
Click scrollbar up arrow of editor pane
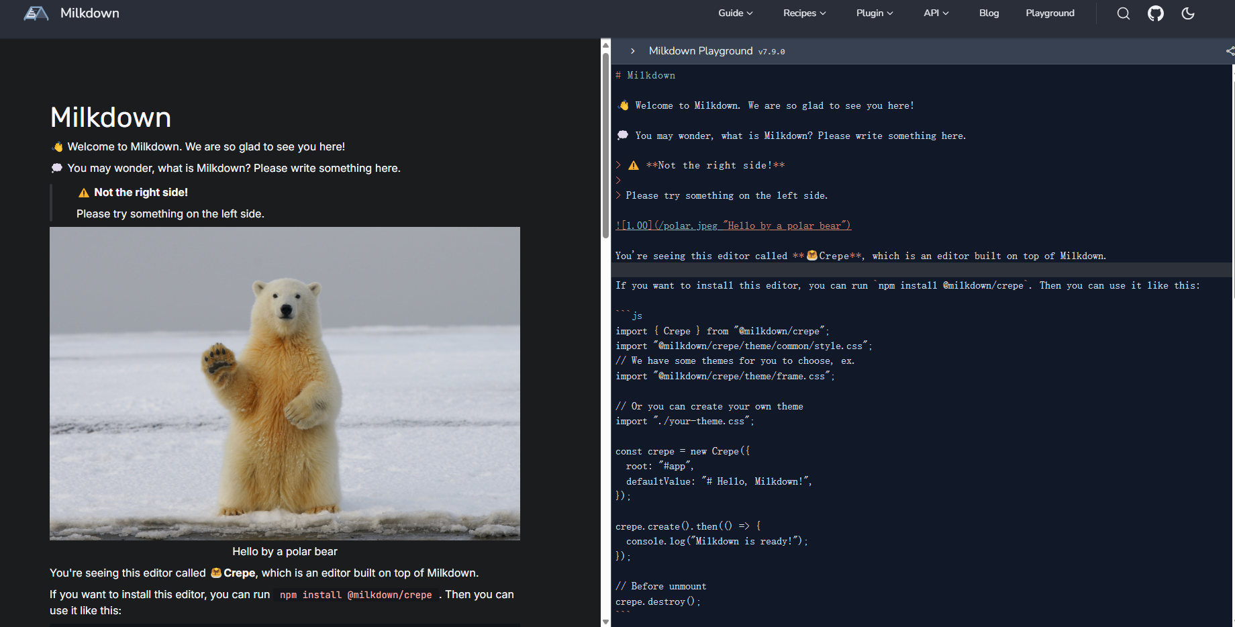pyautogui.click(x=605, y=45)
